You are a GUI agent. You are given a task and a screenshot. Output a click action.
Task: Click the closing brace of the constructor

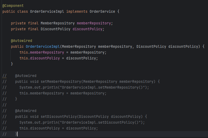(12, 64)
